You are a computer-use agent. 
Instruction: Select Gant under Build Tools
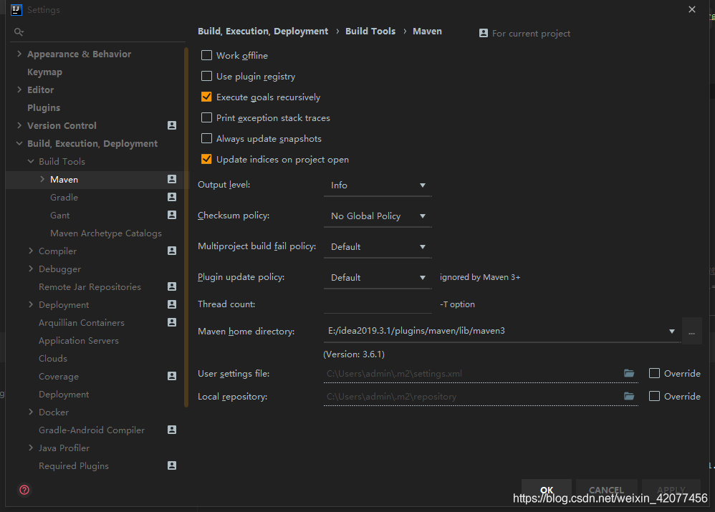coord(59,216)
